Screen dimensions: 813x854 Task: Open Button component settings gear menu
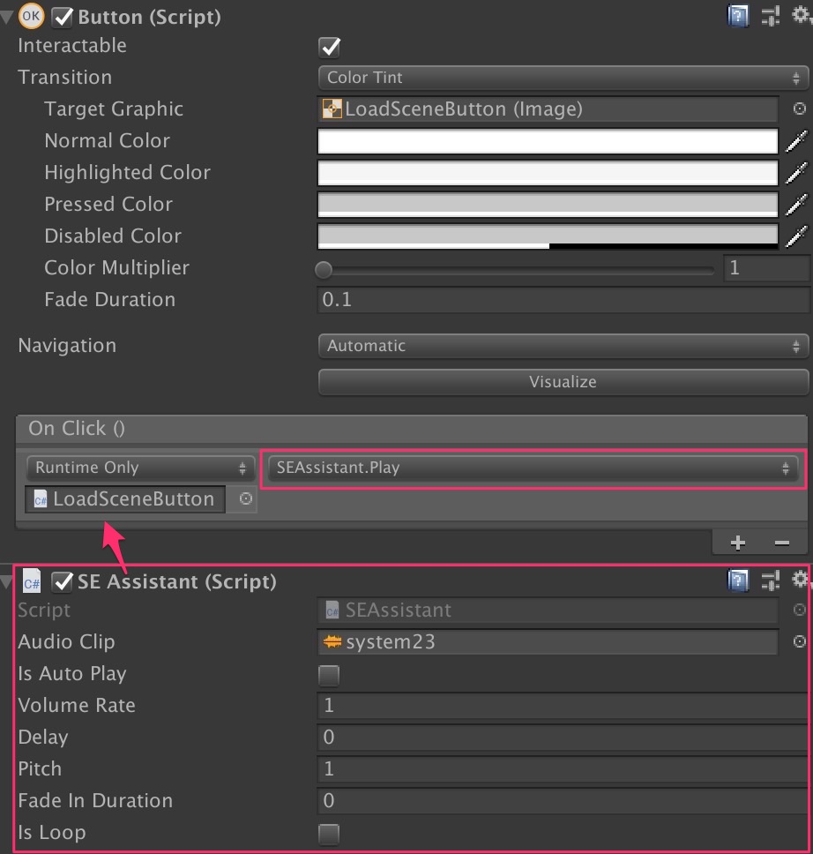(801, 15)
